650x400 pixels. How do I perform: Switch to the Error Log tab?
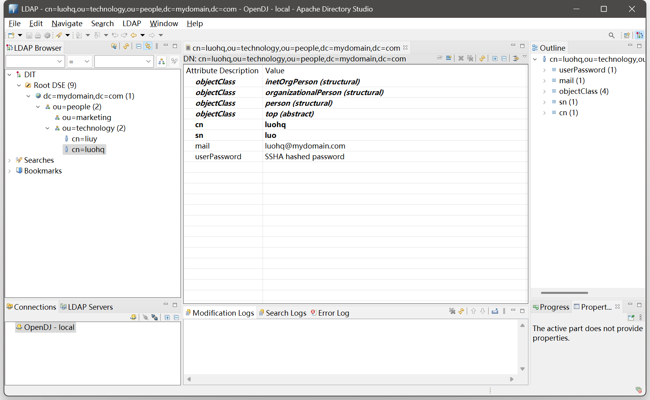[x=330, y=313]
